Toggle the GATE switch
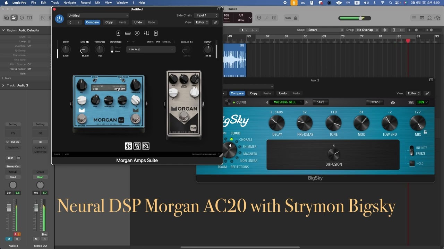This screenshot has height=249, width=444. tap(88, 42)
